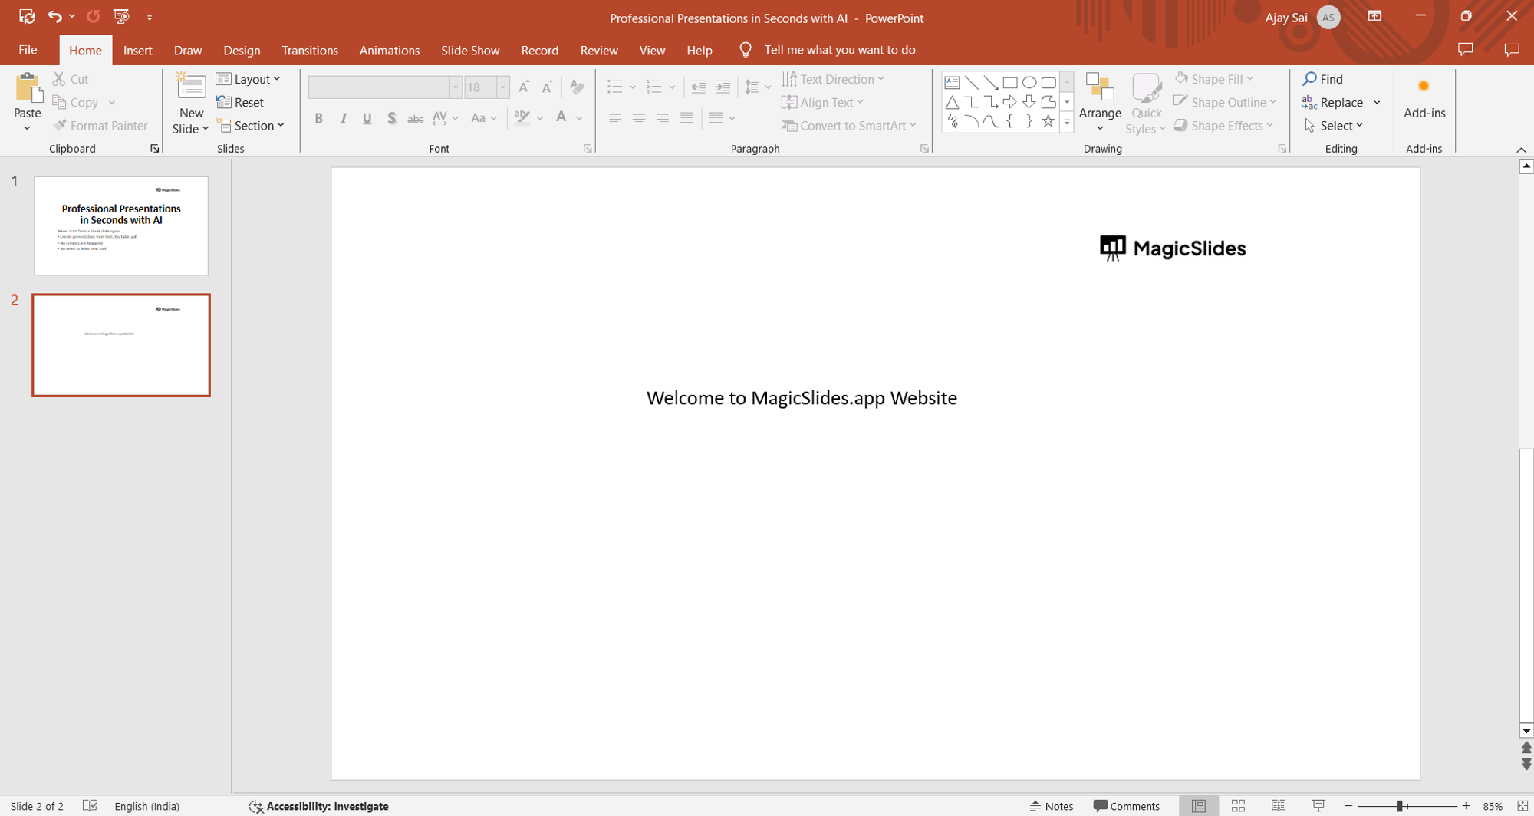This screenshot has height=816, width=1534.
Task: Toggle Italic formatting
Action: point(344,118)
